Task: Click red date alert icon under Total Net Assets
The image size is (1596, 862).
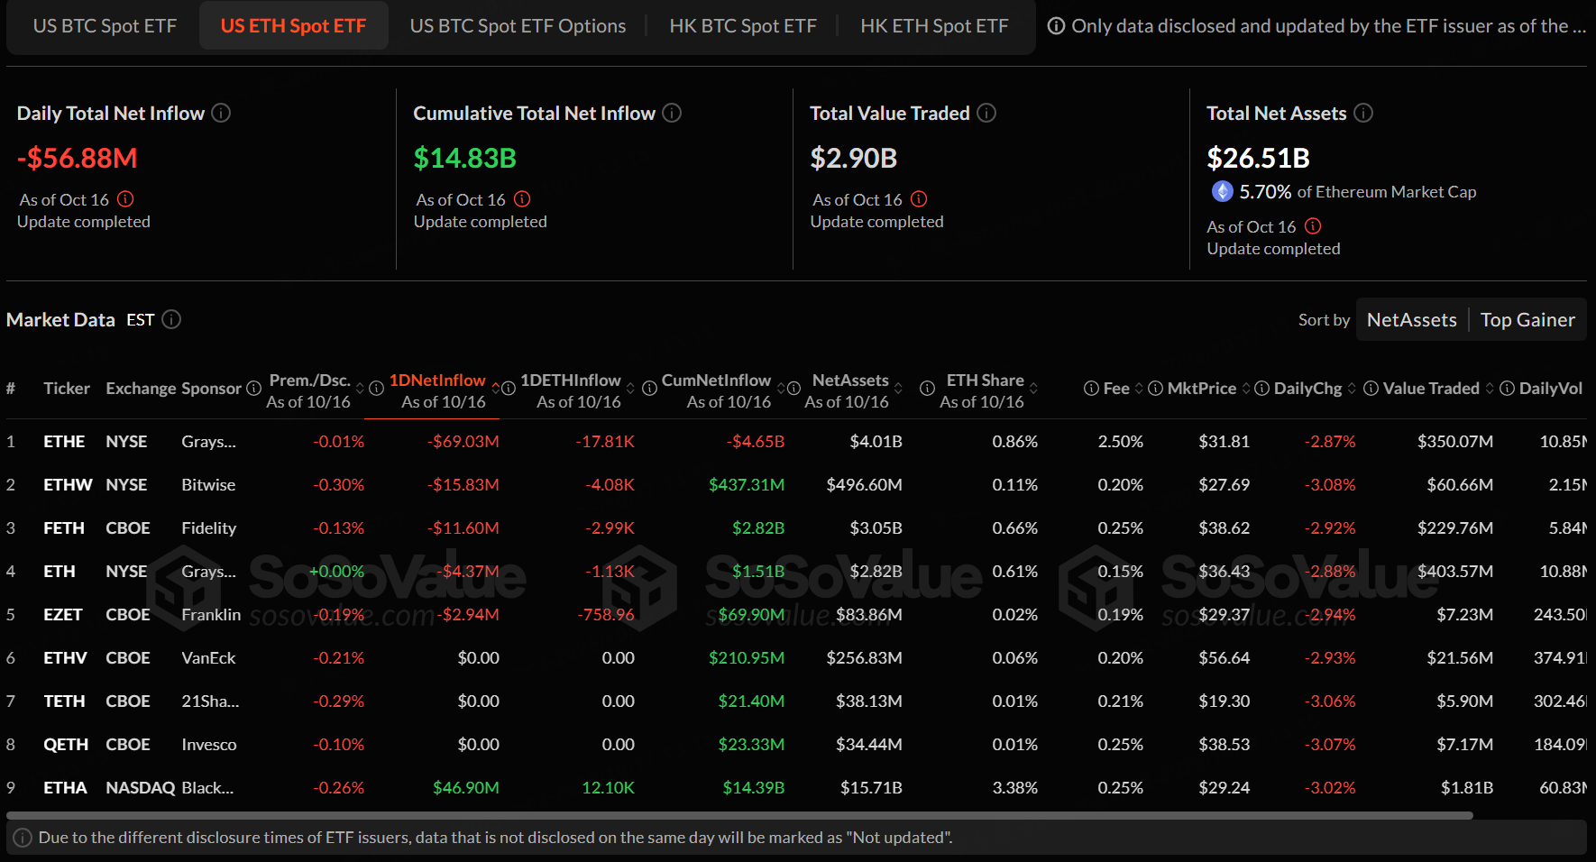Action: [1313, 226]
